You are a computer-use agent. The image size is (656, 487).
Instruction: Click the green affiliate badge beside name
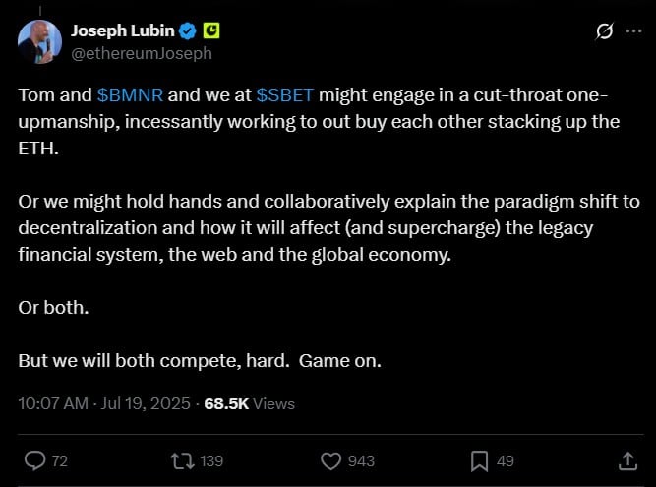point(211,30)
